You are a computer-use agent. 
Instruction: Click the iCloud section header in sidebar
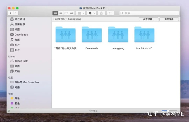(x=12, y=57)
